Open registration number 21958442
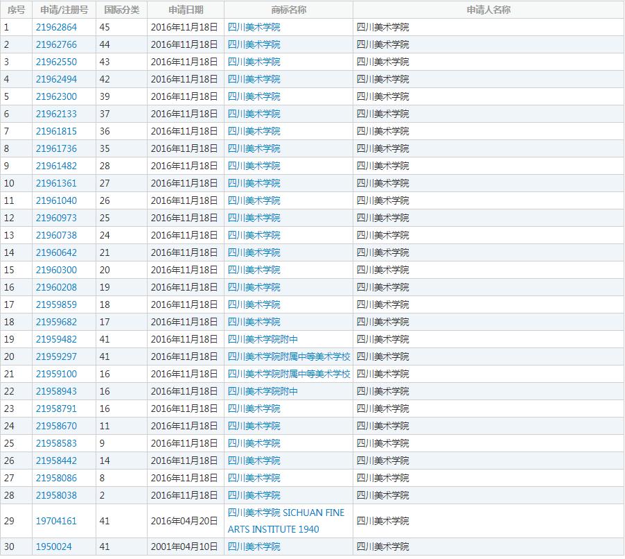This screenshot has height=559, width=625. [56, 461]
